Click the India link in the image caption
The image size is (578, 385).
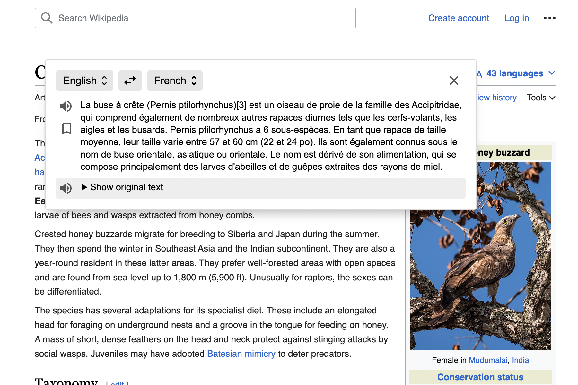[521, 360]
